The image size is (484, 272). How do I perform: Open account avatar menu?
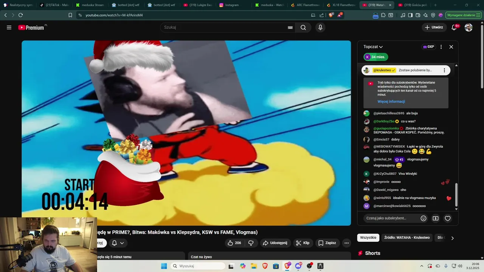pos(468,28)
